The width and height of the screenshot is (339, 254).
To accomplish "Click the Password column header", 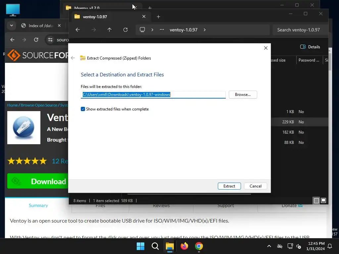I will tap(309, 60).
